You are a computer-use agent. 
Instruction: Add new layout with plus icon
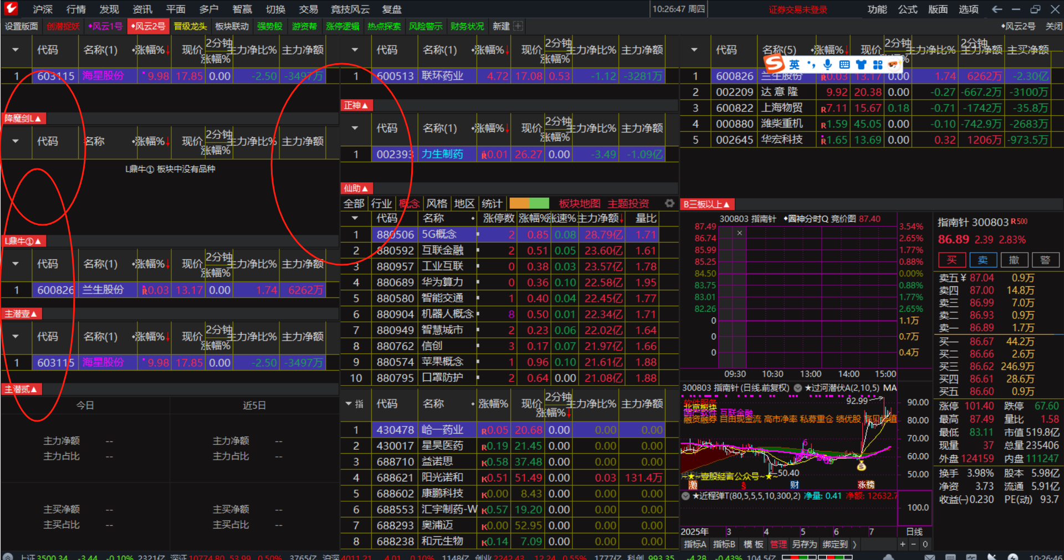(x=518, y=26)
